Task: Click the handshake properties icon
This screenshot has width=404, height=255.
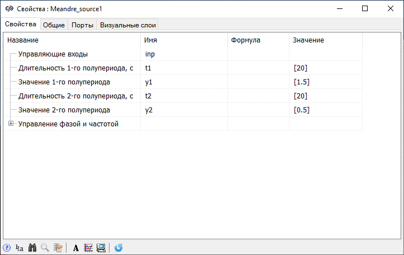Action: point(58,248)
